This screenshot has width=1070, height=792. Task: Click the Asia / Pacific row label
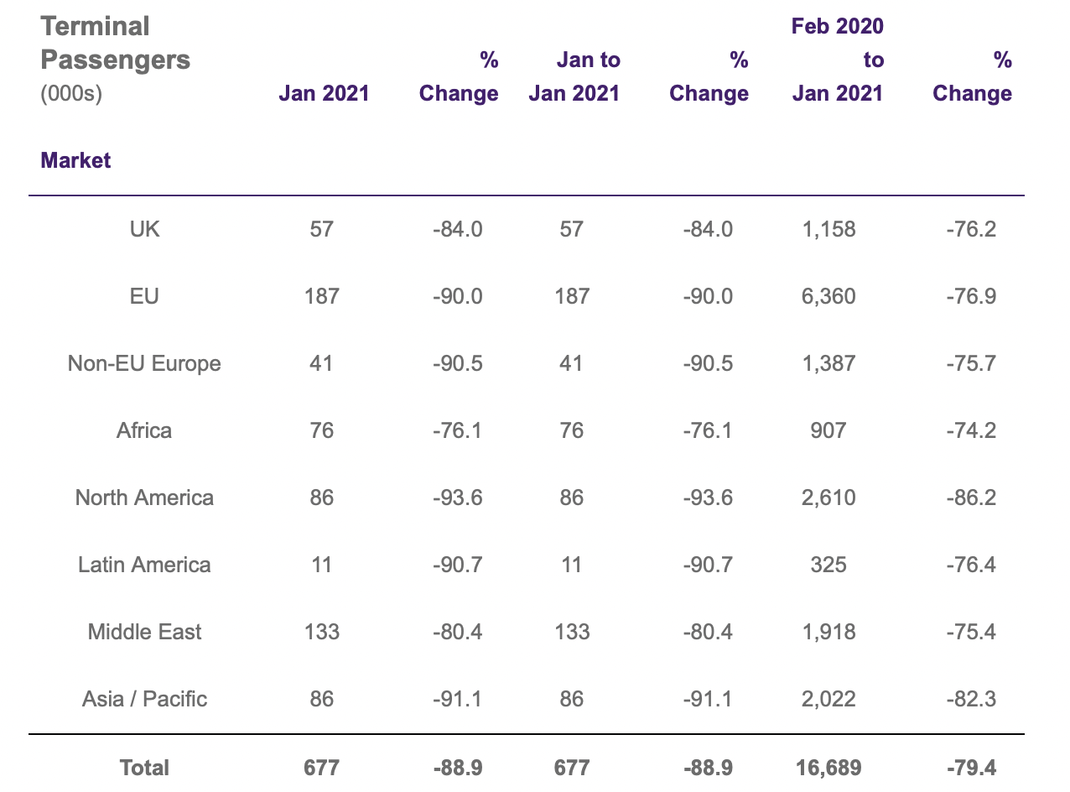pyautogui.click(x=144, y=699)
